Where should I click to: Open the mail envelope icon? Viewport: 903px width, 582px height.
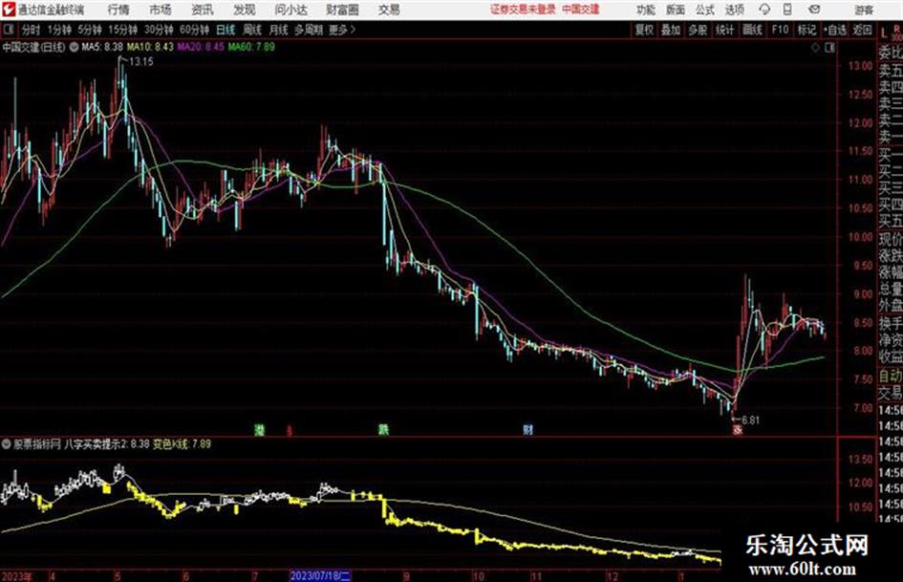click(814, 10)
